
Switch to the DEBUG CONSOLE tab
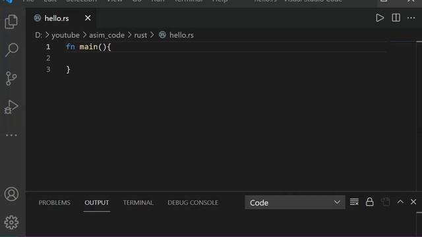(193, 203)
